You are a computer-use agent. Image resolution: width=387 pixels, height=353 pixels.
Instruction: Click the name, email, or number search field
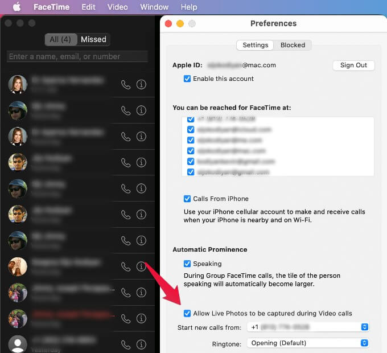[x=77, y=56]
